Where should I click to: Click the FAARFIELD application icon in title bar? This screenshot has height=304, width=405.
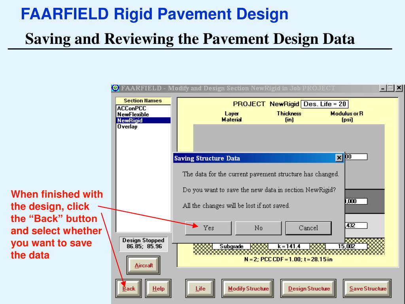115,88
